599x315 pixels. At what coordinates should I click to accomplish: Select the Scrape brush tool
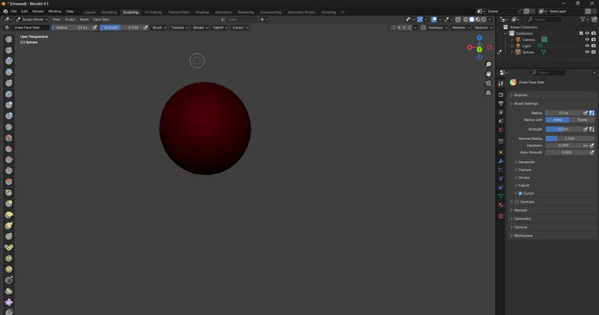(x=9, y=170)
